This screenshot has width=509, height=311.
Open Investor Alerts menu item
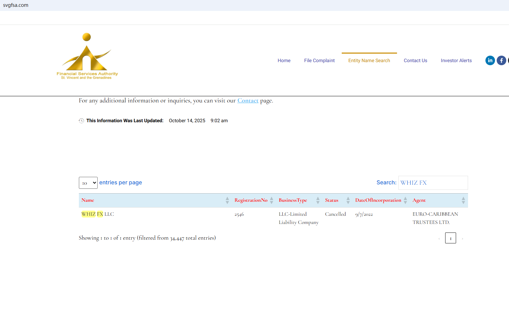click(x=456, y=60)
